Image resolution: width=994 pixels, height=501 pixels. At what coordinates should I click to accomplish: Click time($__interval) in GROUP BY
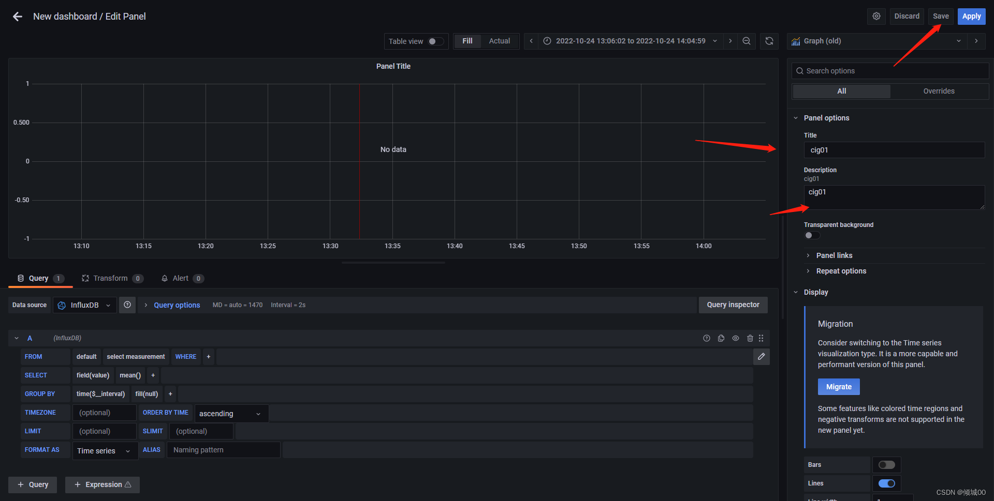click(101, 394)
